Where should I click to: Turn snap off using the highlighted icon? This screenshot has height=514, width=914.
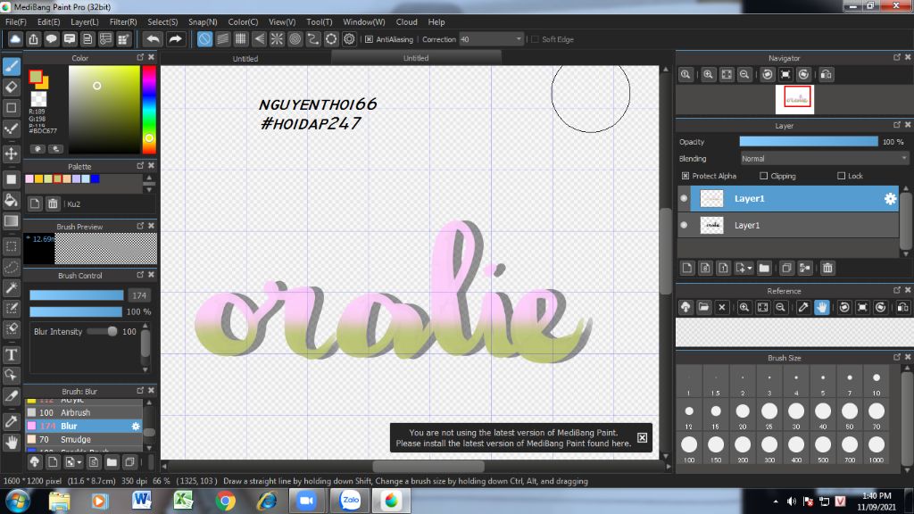(204, 39)
